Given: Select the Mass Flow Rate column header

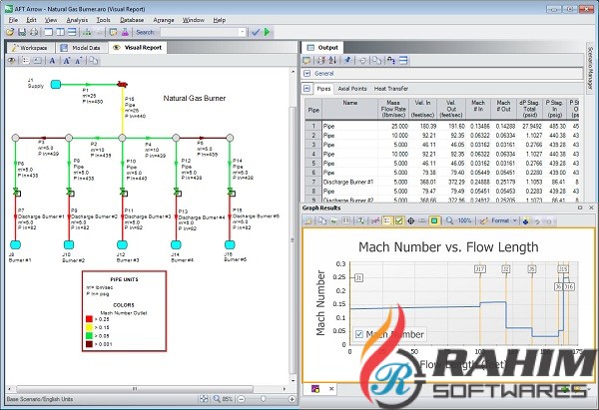Looking at the screenshot, I should click(x=392, y=109).
